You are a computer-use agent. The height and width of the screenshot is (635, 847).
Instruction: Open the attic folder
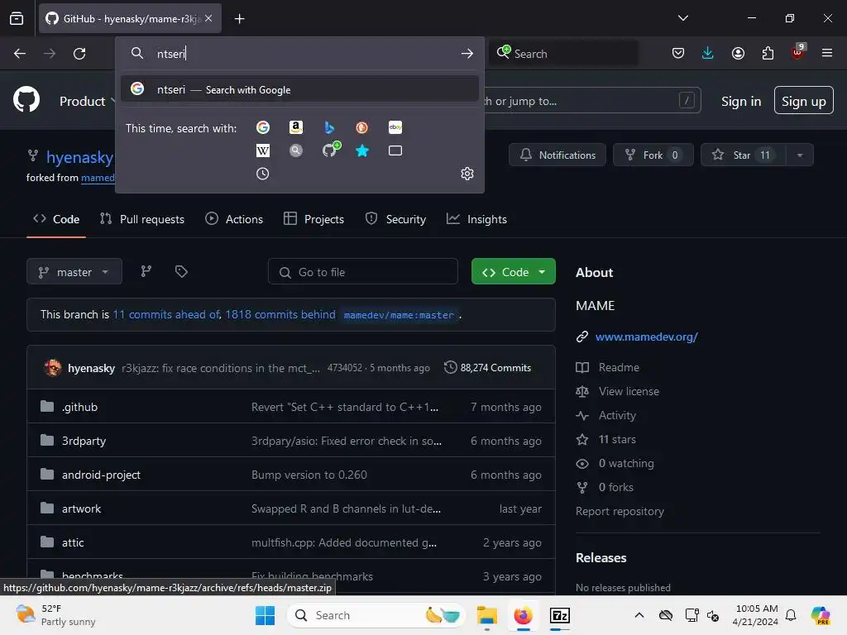tap(73, 543)
